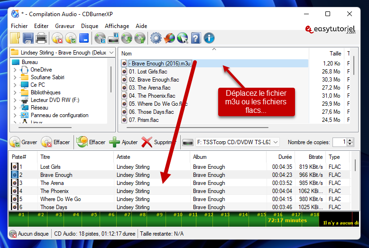This screenshot has height=248, width=369.
Task: Open a compilation with the folder icon
Action: [15, 38]
